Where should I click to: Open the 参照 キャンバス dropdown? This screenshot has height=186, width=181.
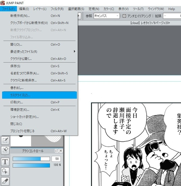click(106, 16)
